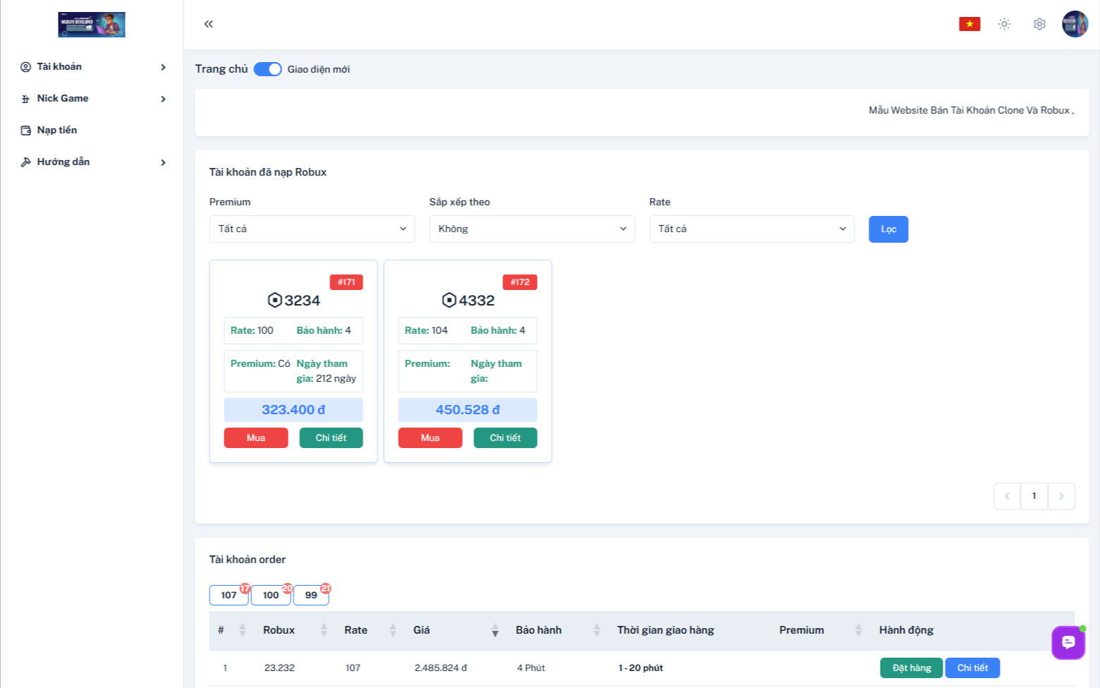1100x688 pixels.
Task: Open the Premium filter dropdown
Action: [x=311, y=229]
